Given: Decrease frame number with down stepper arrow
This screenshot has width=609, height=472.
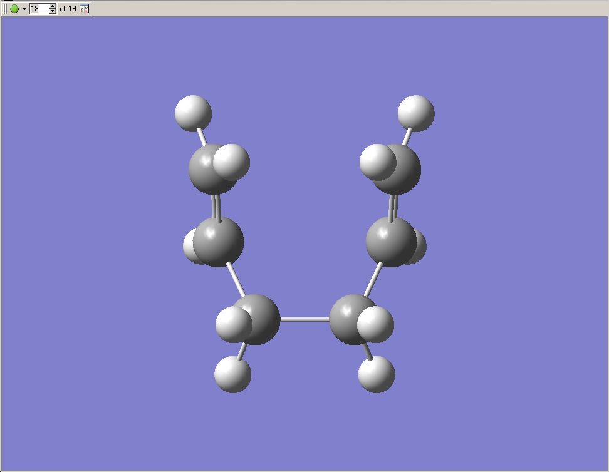Looking at the screenshot, I should (53, 11).
